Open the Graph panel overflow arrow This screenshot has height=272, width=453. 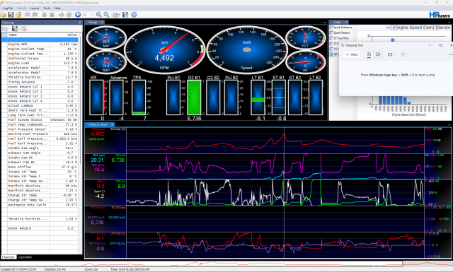(449, 23)
